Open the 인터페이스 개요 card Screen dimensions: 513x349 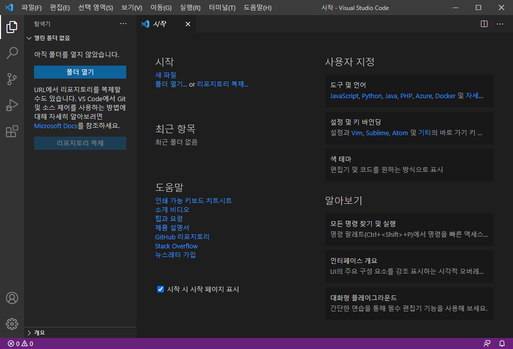click(409, 266)
